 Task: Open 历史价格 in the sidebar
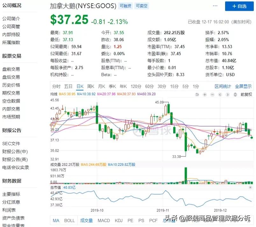click(11, 85)
